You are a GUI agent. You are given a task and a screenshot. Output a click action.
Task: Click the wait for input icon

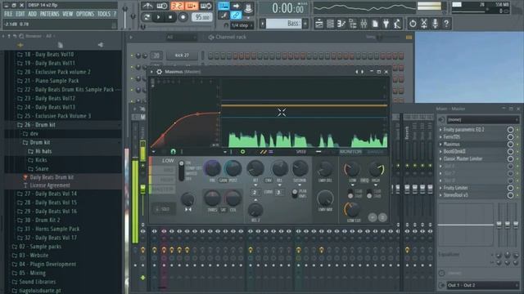coord(162,6)
